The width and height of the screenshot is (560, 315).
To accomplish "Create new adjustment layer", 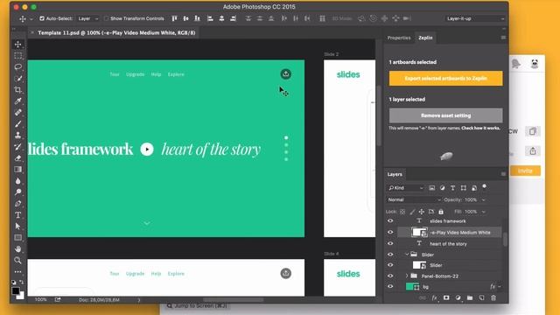I will [x=458, y=297].
